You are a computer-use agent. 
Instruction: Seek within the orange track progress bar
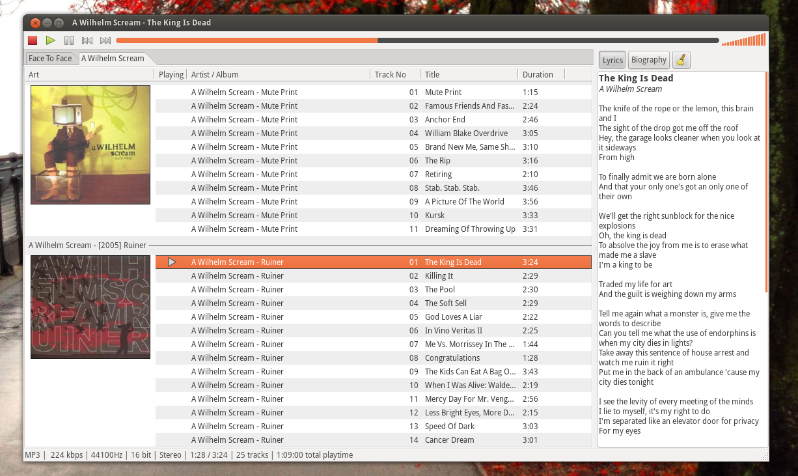[x=417, y=40]
